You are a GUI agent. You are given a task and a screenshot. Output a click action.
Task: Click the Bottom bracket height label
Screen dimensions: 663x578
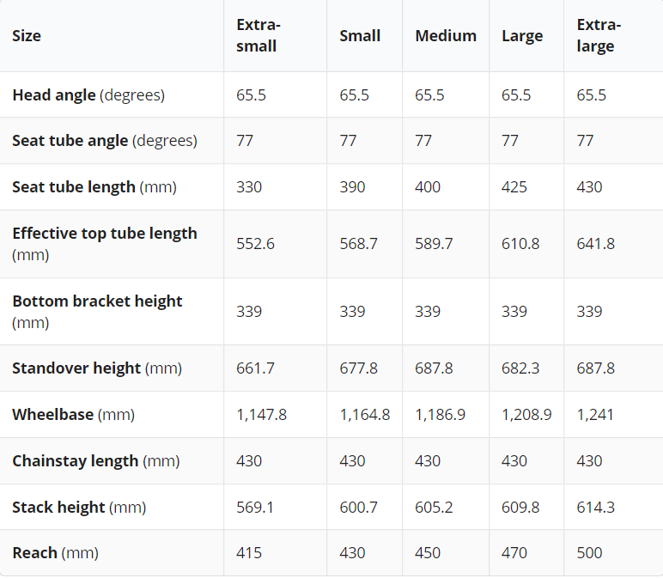97,312
